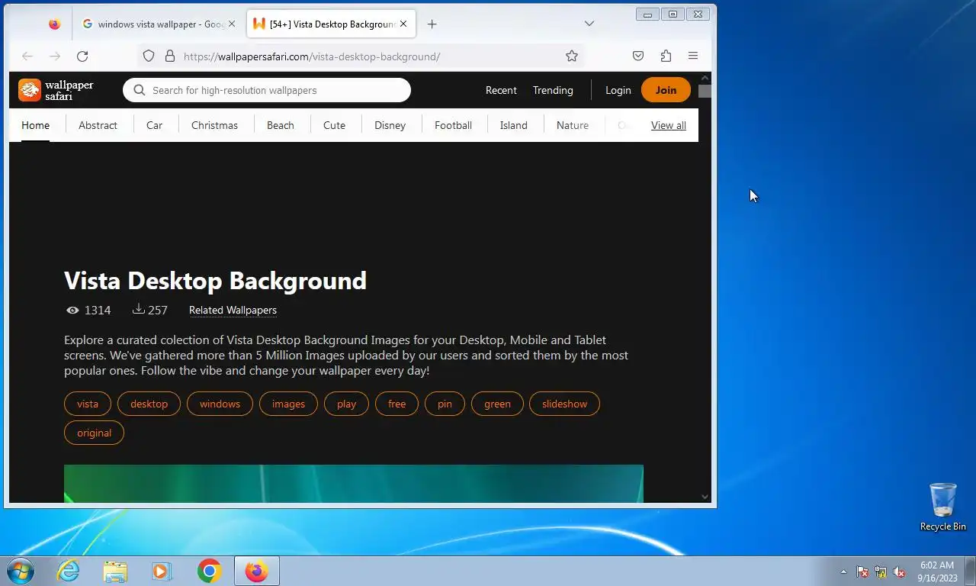Select the Island category
The height and width of the screenshot is (586, 976).
[513, 125]
